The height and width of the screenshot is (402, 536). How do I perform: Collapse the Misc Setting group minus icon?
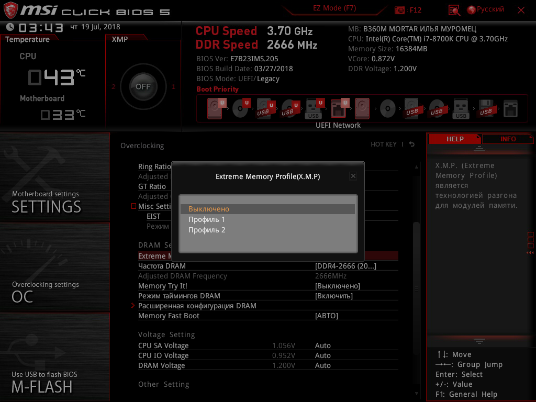(133, 206)
